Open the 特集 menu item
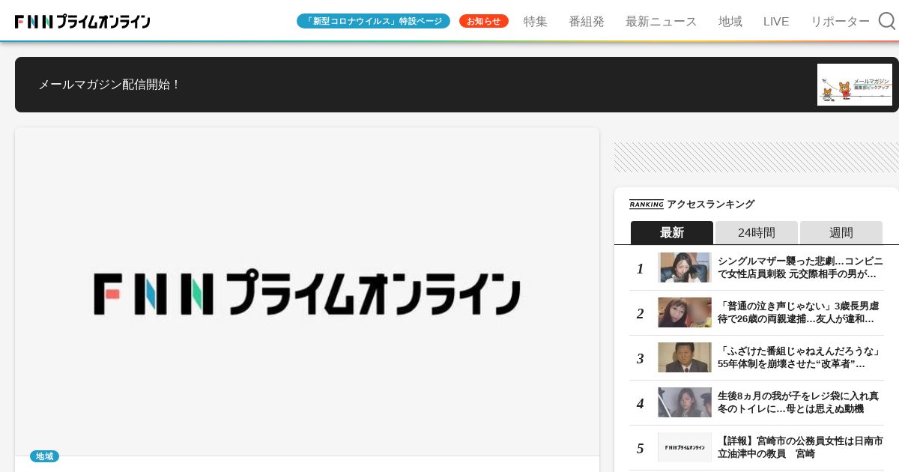899x472 pixels. 536,22
